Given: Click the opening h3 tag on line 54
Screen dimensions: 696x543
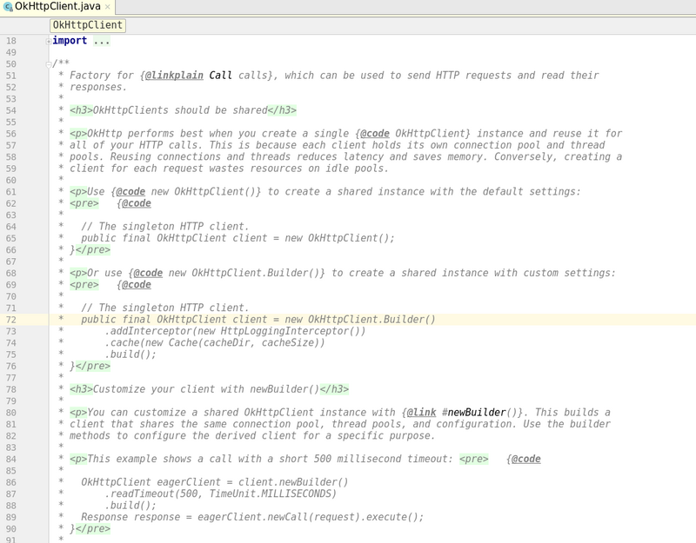Looking at the screenshot, I should pos(81,110).
